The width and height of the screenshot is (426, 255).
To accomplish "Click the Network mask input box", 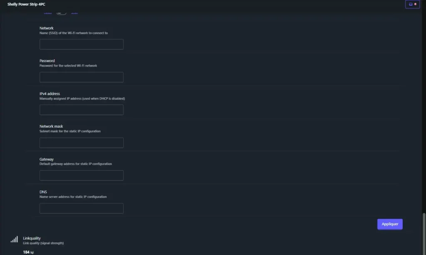I will point(82,143).
